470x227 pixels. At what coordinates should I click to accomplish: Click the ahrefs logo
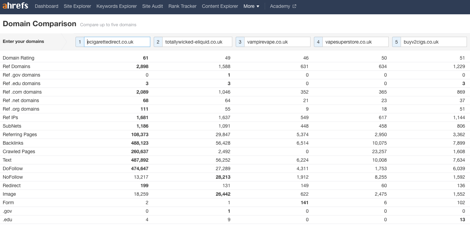[15, 6]
